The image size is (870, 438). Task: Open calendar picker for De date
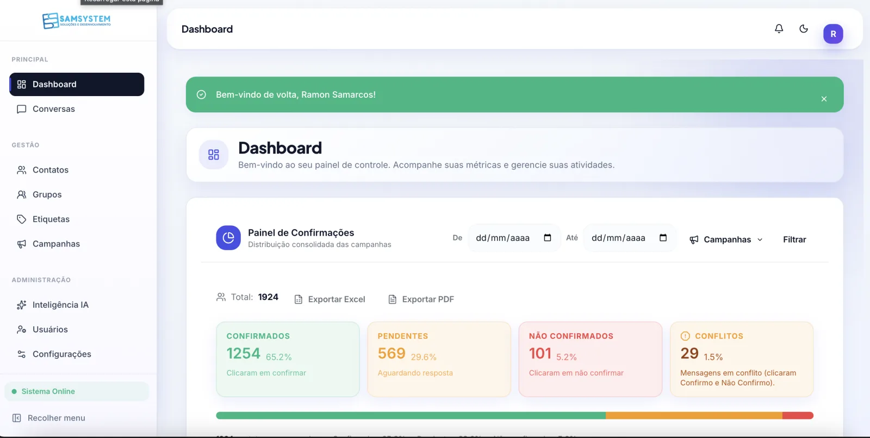pyautogui.click(x=548, y=238)
